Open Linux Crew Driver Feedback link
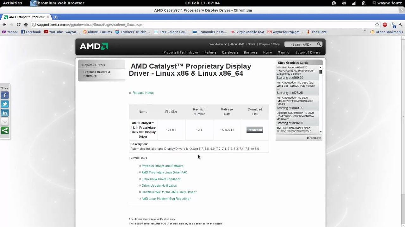 (161, 179)
